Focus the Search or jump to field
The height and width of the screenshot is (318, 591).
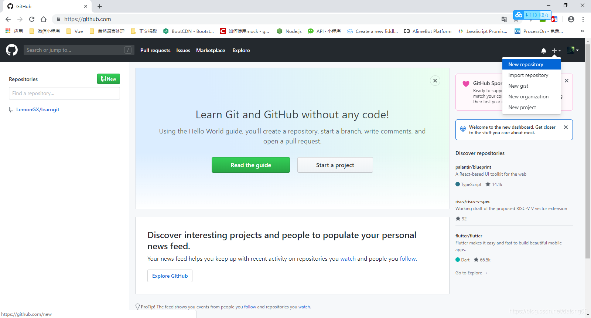pyautogui.click(x=79, y=50)
